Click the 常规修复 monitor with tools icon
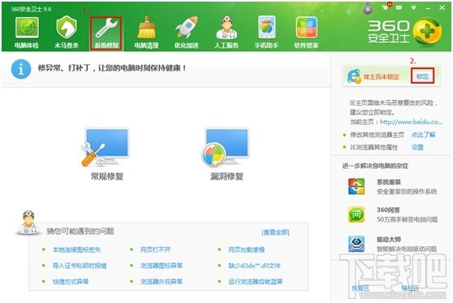Image resolution: width=453 pixels, height=303 pixels. (106, 148)
